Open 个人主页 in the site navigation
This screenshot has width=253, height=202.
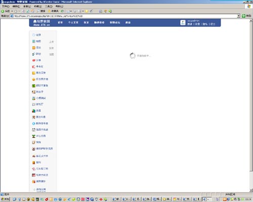[x=73, y=22]
